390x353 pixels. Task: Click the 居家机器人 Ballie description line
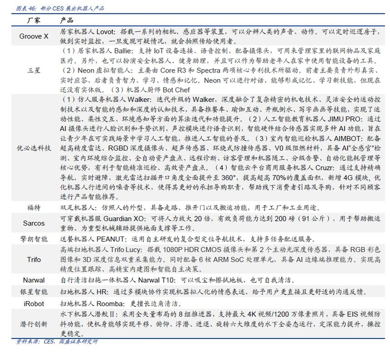pyautogui.click(x=220, y=56)
